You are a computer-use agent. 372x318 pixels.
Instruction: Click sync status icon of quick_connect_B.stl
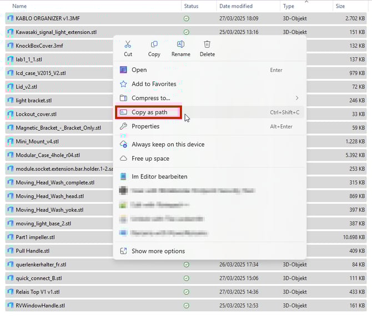[x=187, y=279]
